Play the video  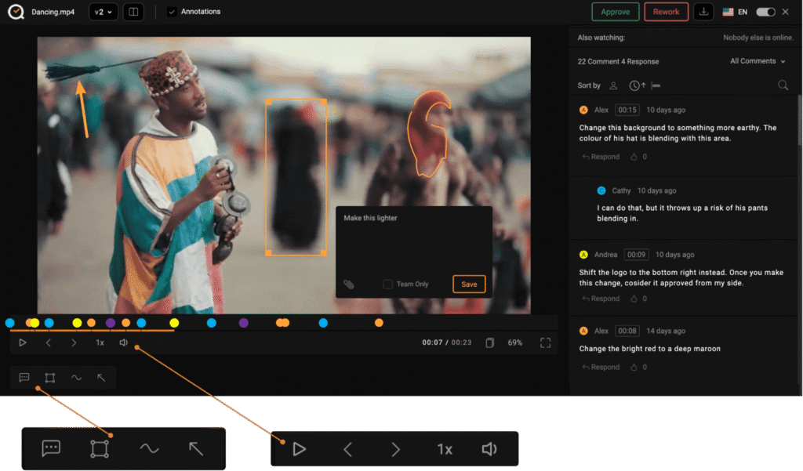23,342
